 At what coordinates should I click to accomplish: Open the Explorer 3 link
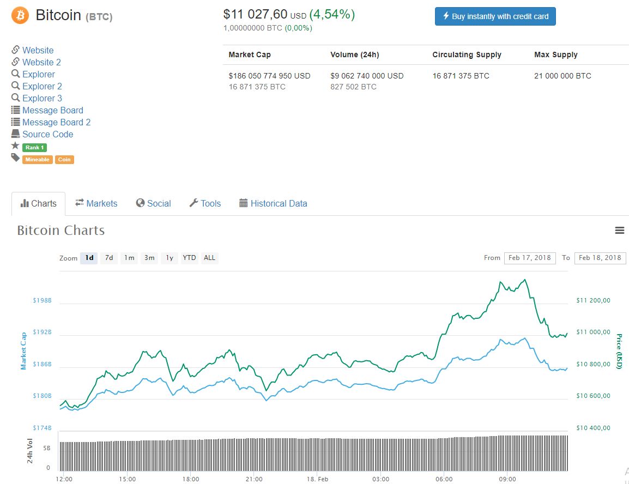pyautogui.click(x=42, y=98)
